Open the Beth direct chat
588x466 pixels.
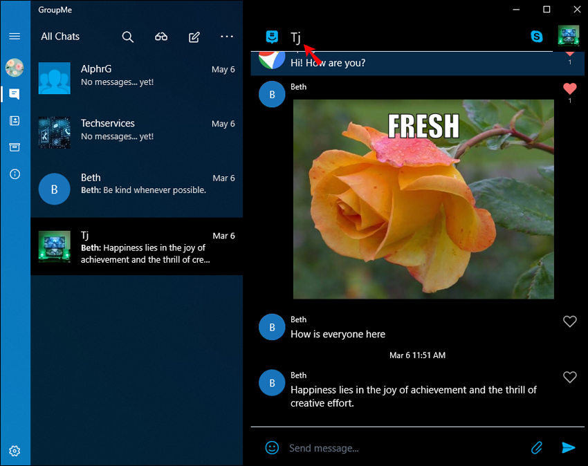coord(137,189)
